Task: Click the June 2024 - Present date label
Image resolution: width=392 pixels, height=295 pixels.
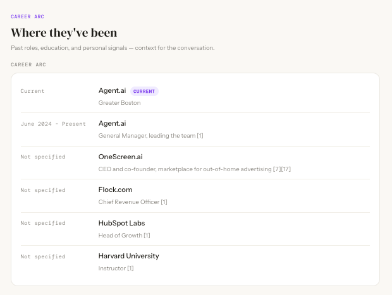Action: click(x=53, y=124)
